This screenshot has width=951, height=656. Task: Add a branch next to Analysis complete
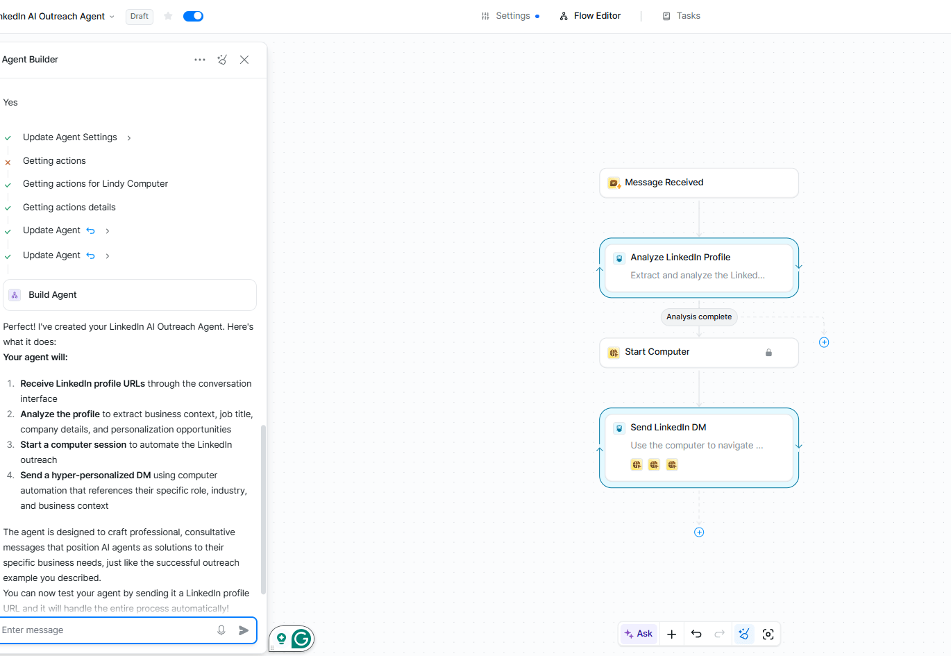click(x=824, y=342)
